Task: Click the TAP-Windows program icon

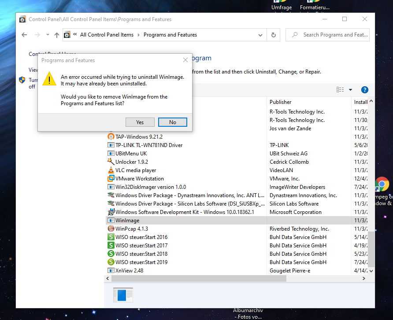Action: [x=111, y=137]
